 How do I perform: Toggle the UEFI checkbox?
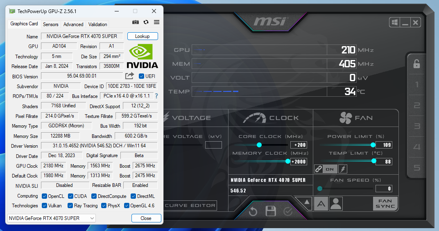(x=141, y=76)
